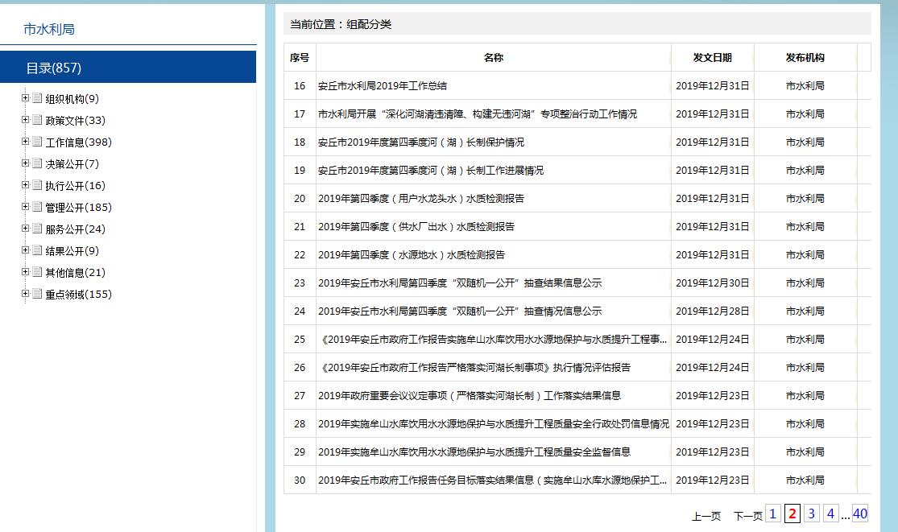This screenshot has height=532, width=898.
Task: Open row 25 牟山水库饮用水水源地保护 report
Action: (493, 339)
